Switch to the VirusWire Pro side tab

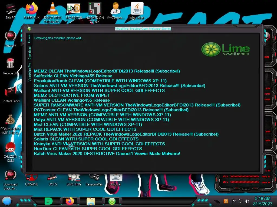29,72
